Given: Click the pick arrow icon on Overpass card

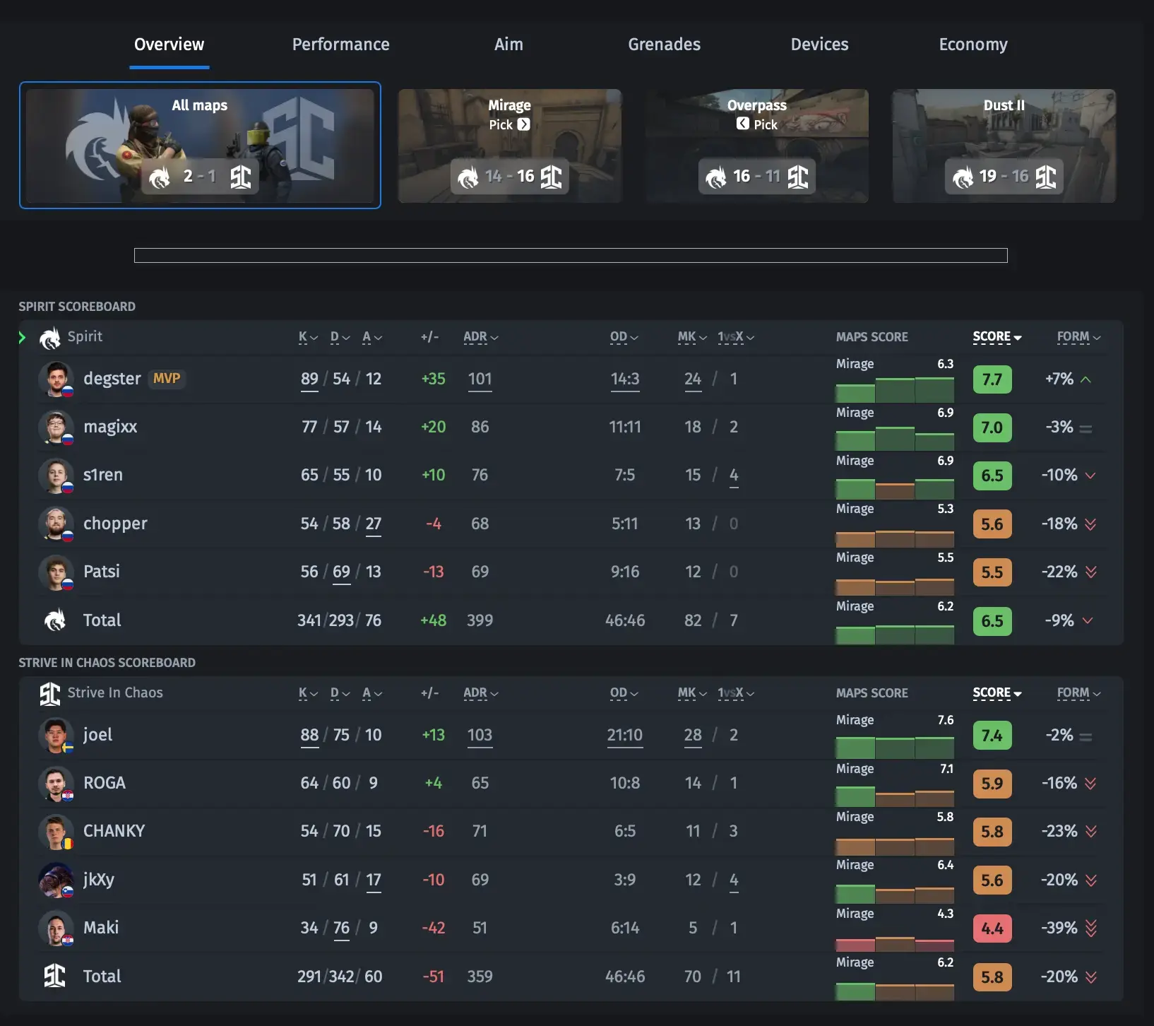Looking at the screenshot, I should pos(742,124).
